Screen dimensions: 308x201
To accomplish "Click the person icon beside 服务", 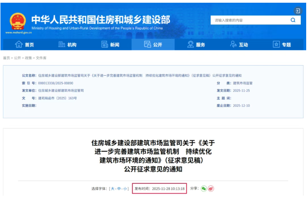I will pos(190,44).
